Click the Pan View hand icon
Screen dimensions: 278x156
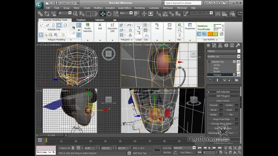click(x=230, y=152)
